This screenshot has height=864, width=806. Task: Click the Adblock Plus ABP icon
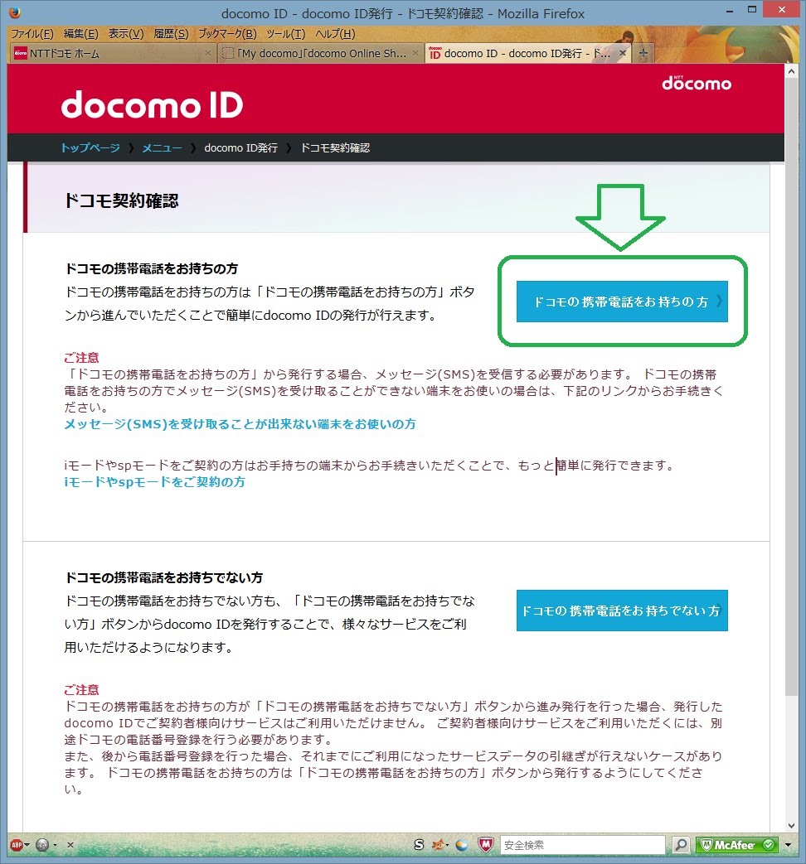(17, 844)
